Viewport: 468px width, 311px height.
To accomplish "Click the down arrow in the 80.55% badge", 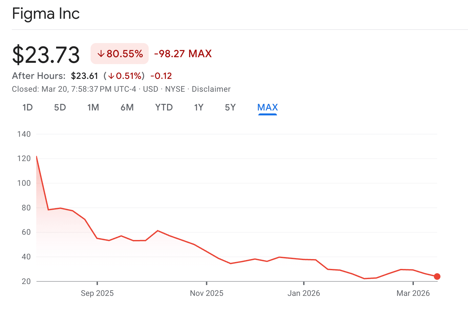I will click(x=101, y=54).
